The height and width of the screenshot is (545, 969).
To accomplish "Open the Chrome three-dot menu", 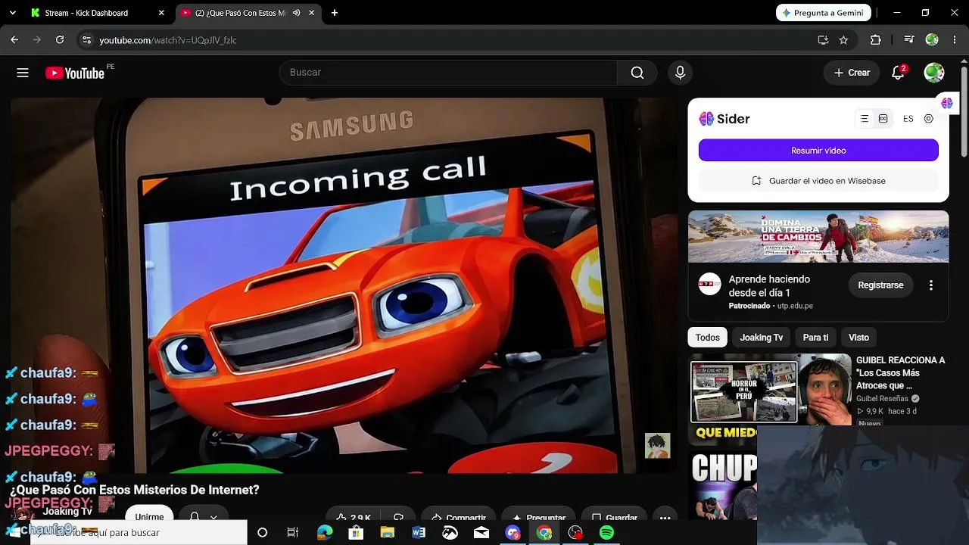I will [954, 40].
